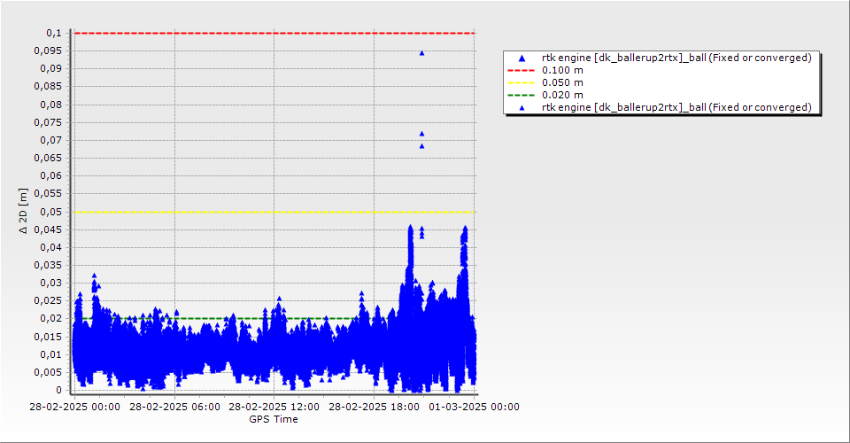Click y-axis tick label '0,09'
850x443 pixels.
(x=51, y=69)
